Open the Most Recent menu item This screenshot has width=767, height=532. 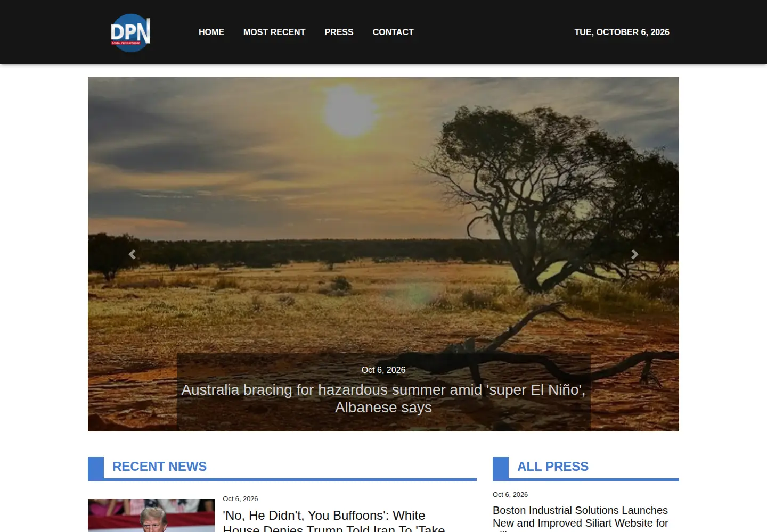(x=274, y=32)
